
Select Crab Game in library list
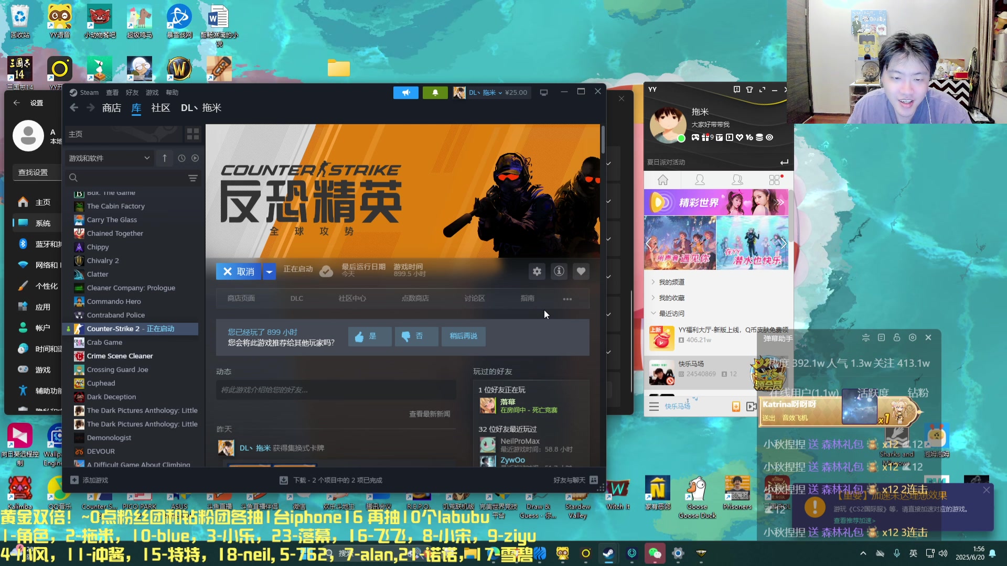(104, 342)
